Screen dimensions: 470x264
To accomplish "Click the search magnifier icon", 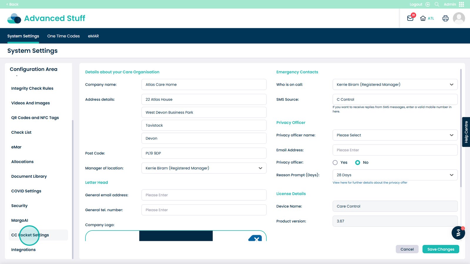I will click(x=437, y=4).
